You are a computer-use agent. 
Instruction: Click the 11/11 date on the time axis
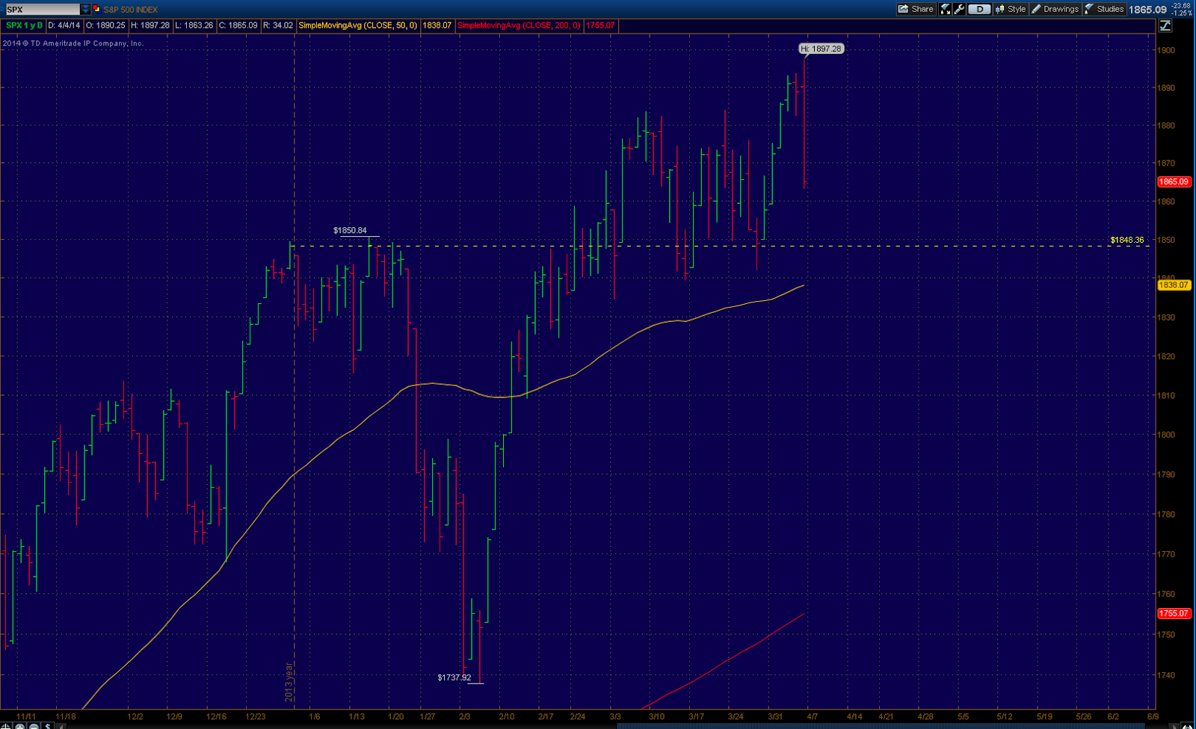[27, 716]
